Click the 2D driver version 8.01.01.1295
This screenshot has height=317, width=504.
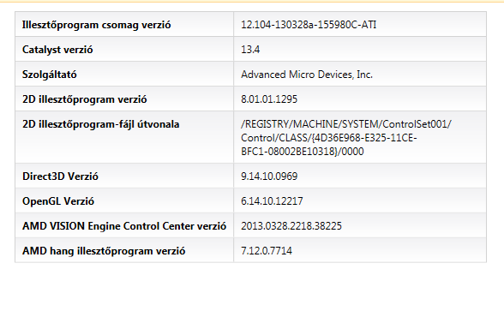(269, 99)
